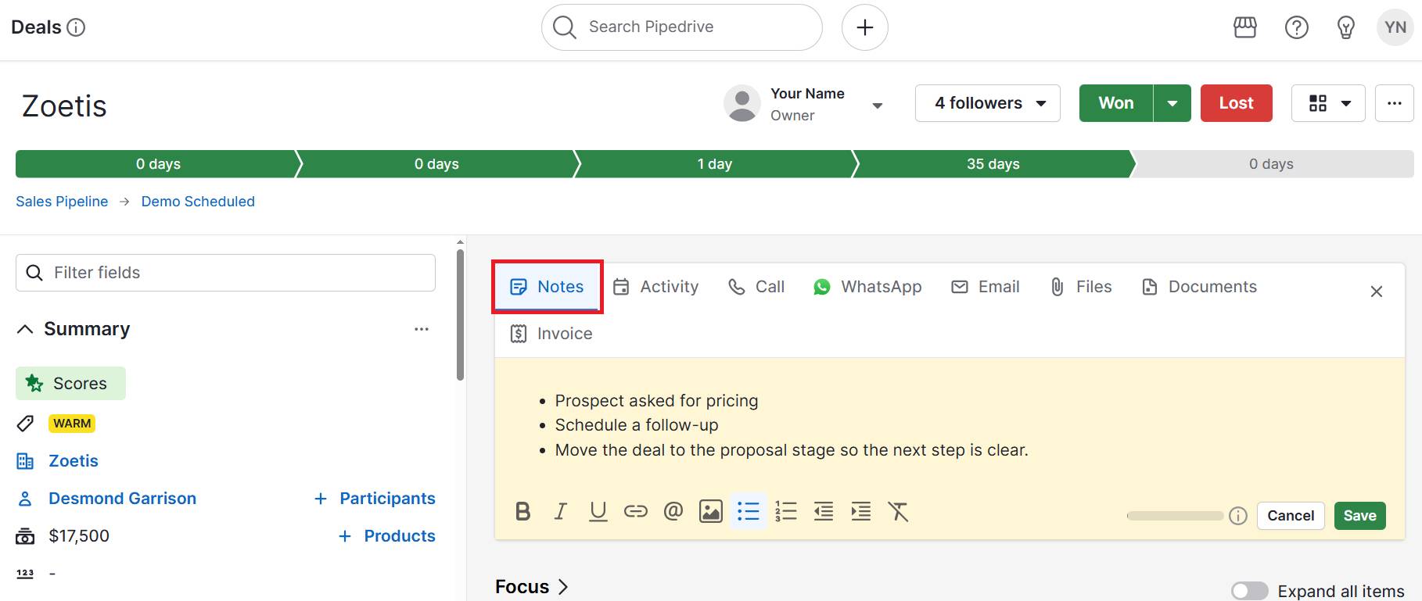Image resolution: width=1422 pixels, height=601 pixels.
Task: Select the 35 days pipeline stage
Action: [993, 164]
